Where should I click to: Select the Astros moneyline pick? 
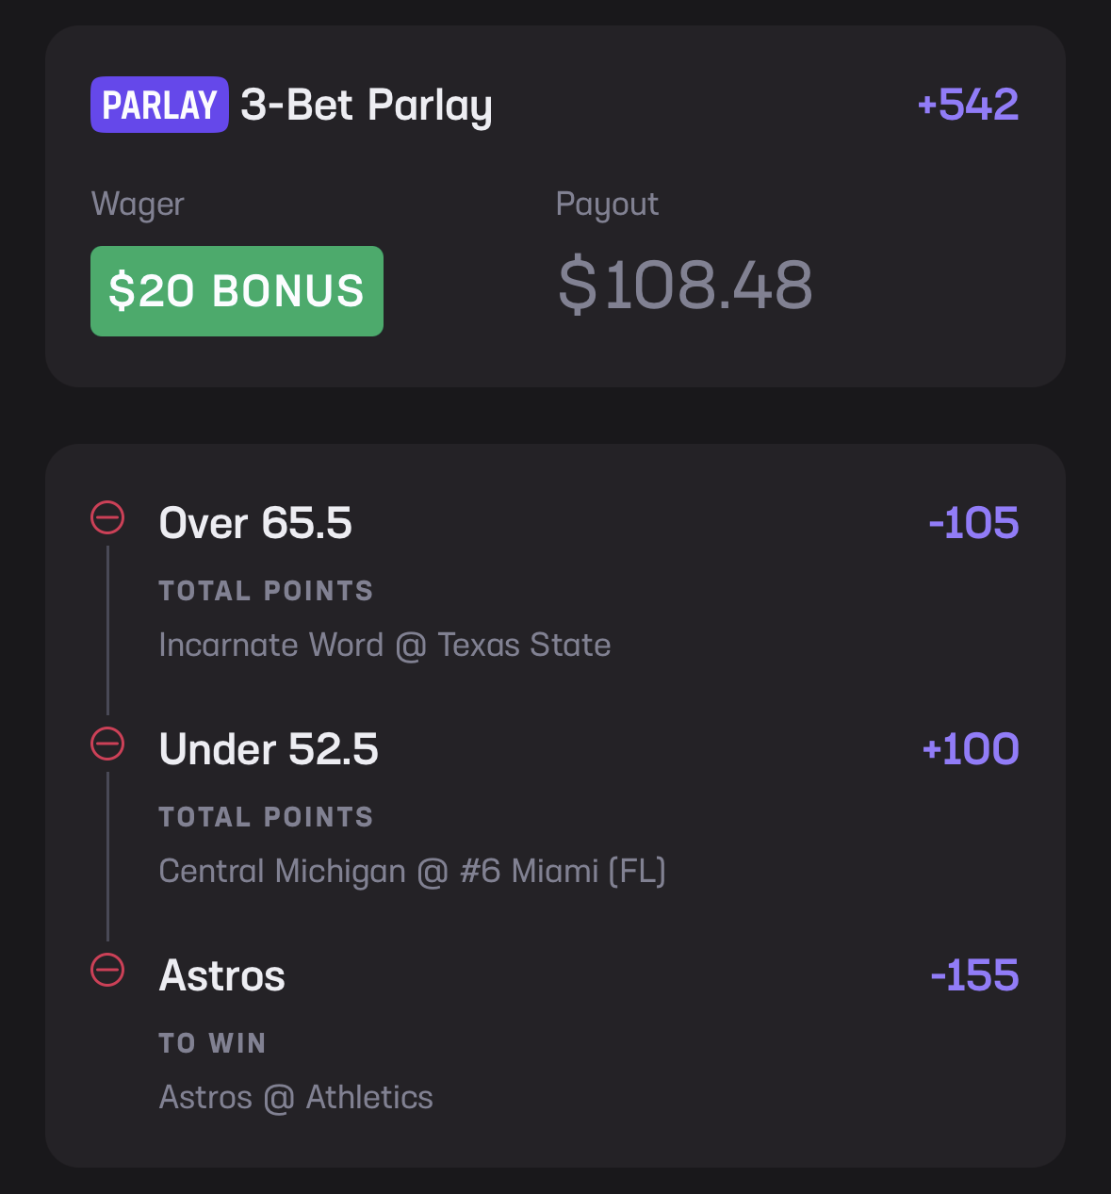tap(222, 975)
